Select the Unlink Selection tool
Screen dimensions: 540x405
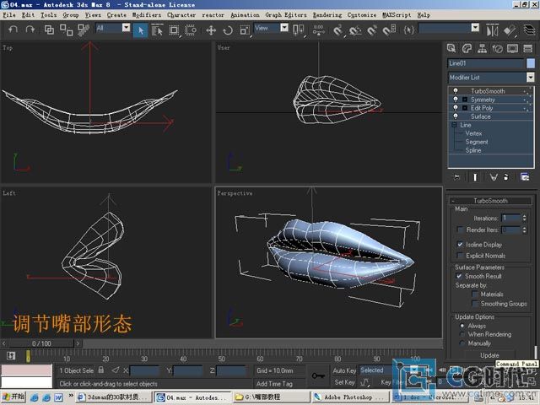pos(66,30)
